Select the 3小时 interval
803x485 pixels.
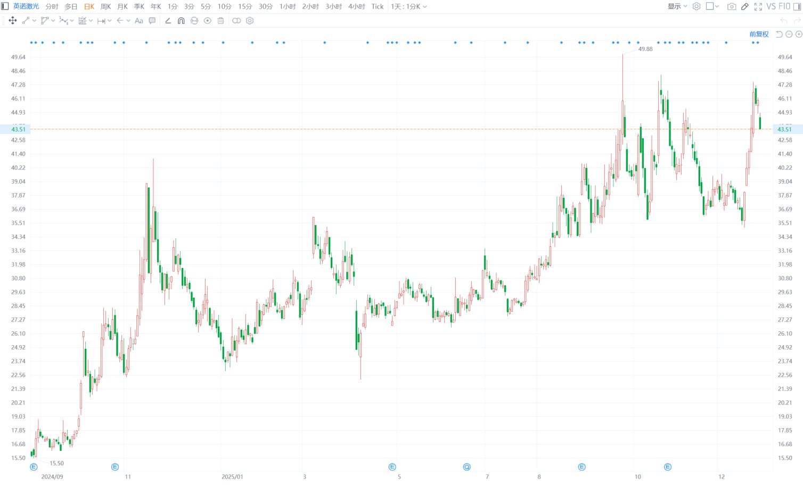pyautogui.click(x=333, y=6)
